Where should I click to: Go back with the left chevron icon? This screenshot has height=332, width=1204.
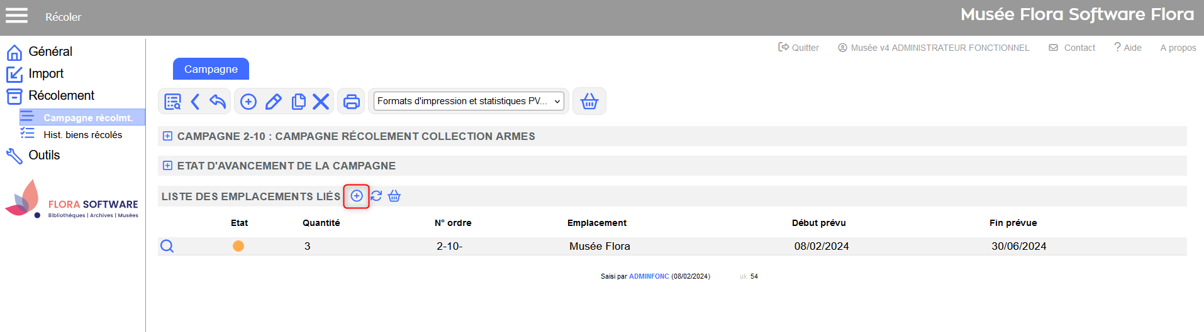(195, 102)
